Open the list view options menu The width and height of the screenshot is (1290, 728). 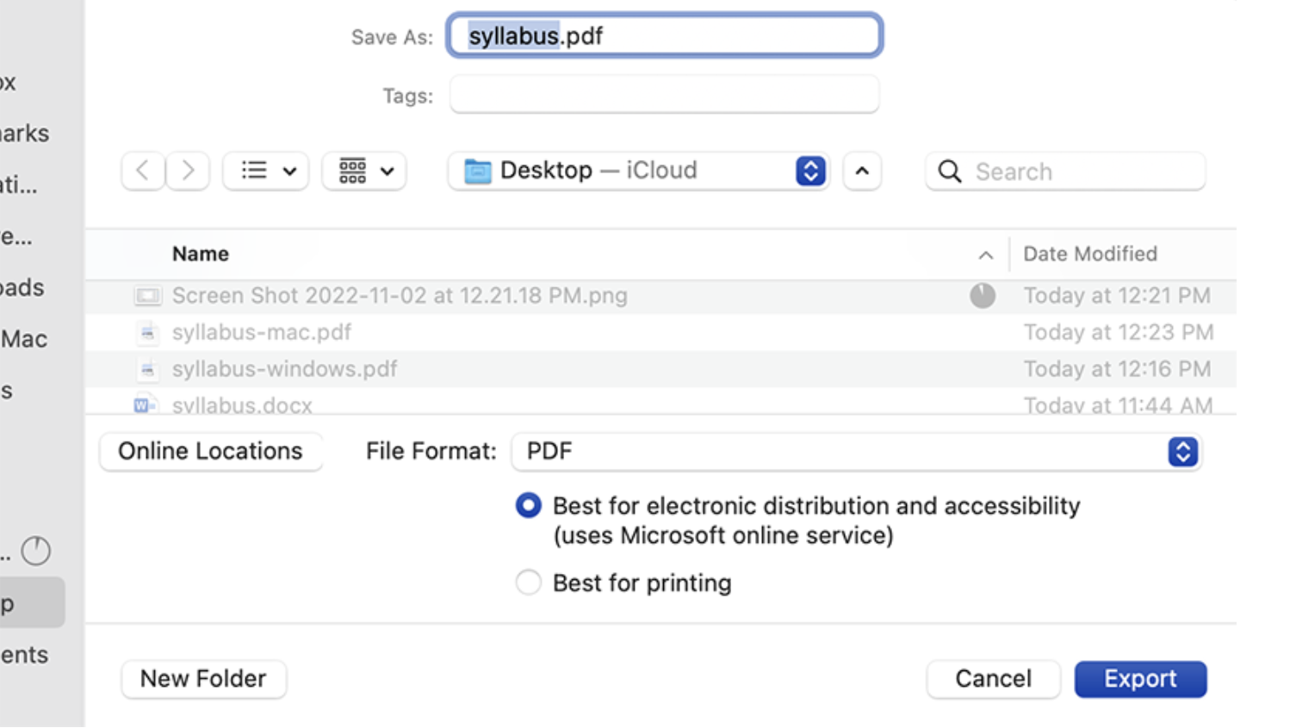[x=266, y=170]
